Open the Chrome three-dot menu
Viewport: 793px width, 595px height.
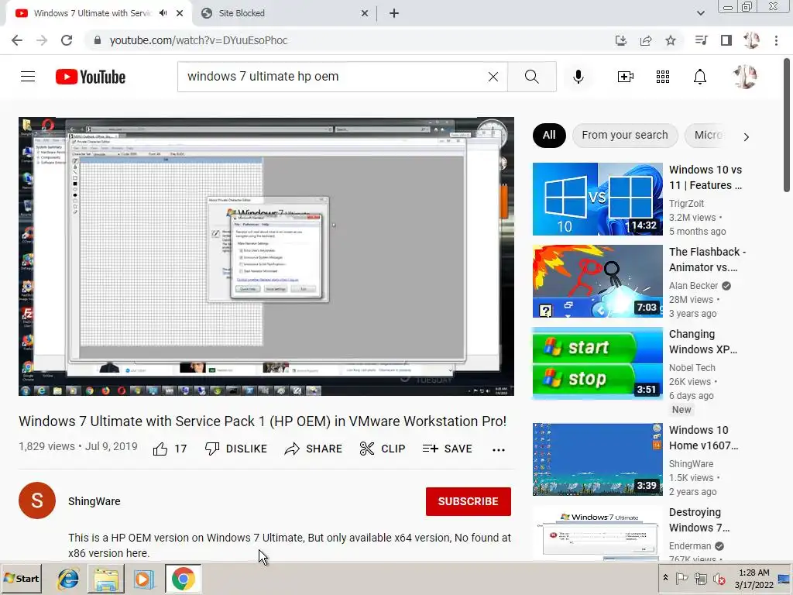[x=776, y=40]
